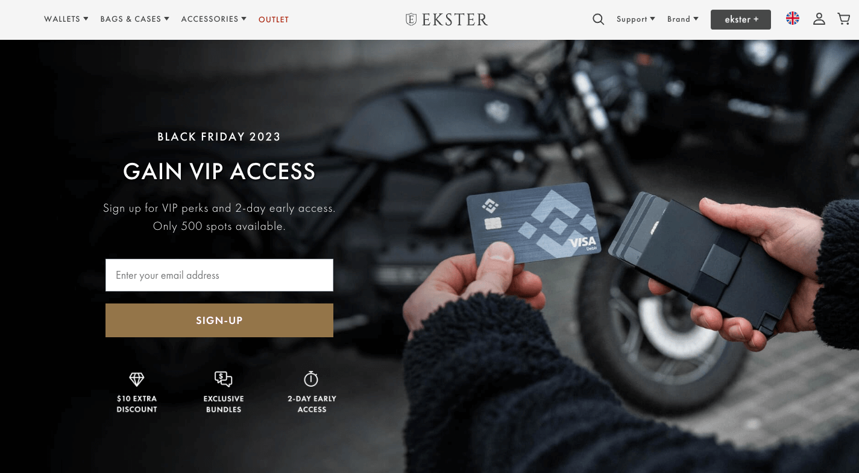Open the user account icon

(819, 19)
